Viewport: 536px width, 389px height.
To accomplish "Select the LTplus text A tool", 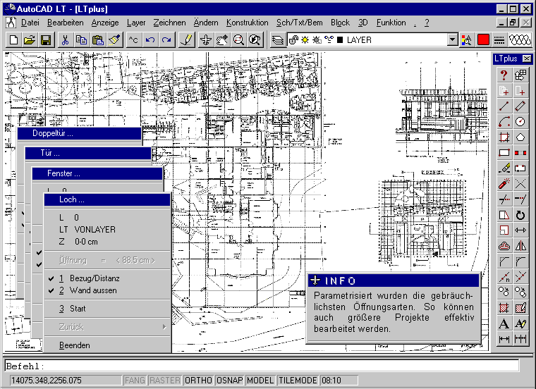I will (504, 323).
